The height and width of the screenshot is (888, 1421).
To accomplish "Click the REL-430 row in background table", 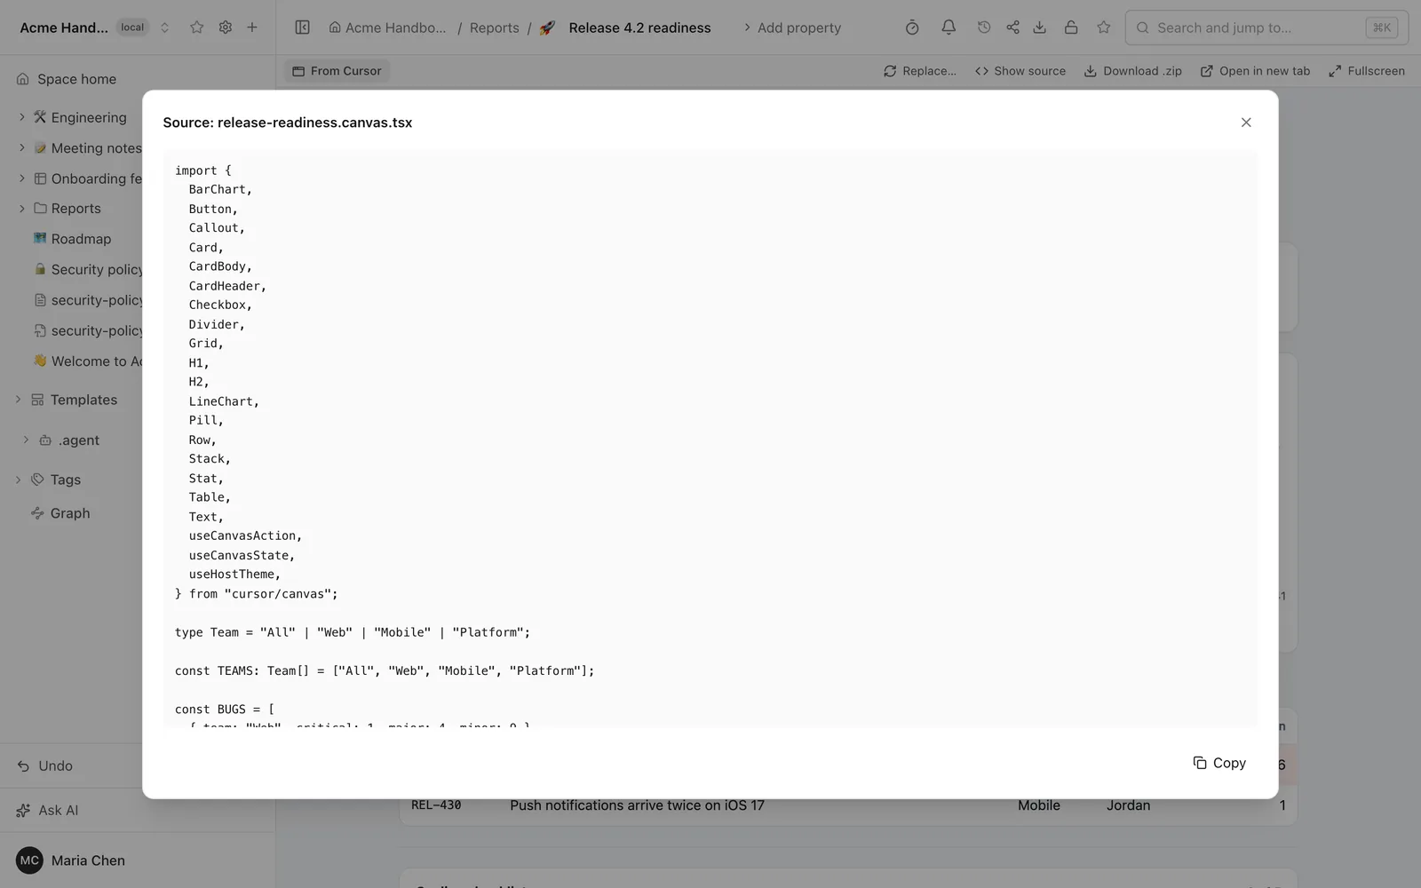I will pyautogui.click(x=848, y=806).
